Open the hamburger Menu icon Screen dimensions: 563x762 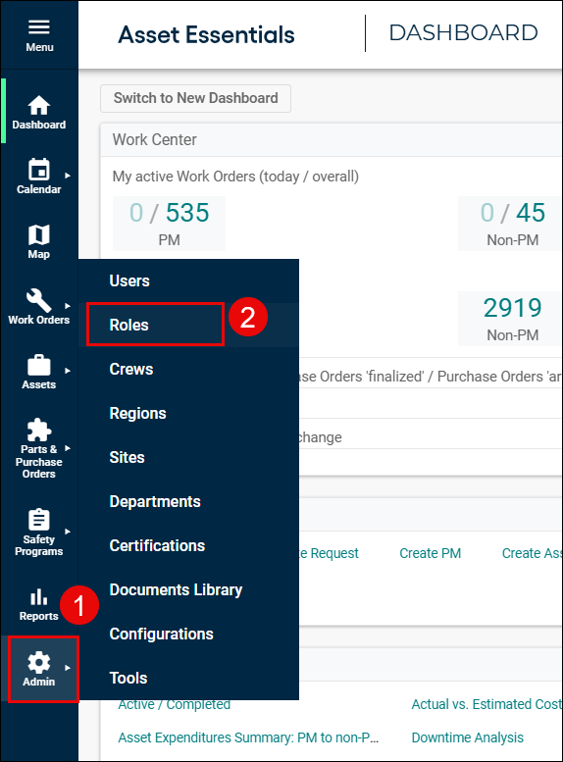point(39,27)
